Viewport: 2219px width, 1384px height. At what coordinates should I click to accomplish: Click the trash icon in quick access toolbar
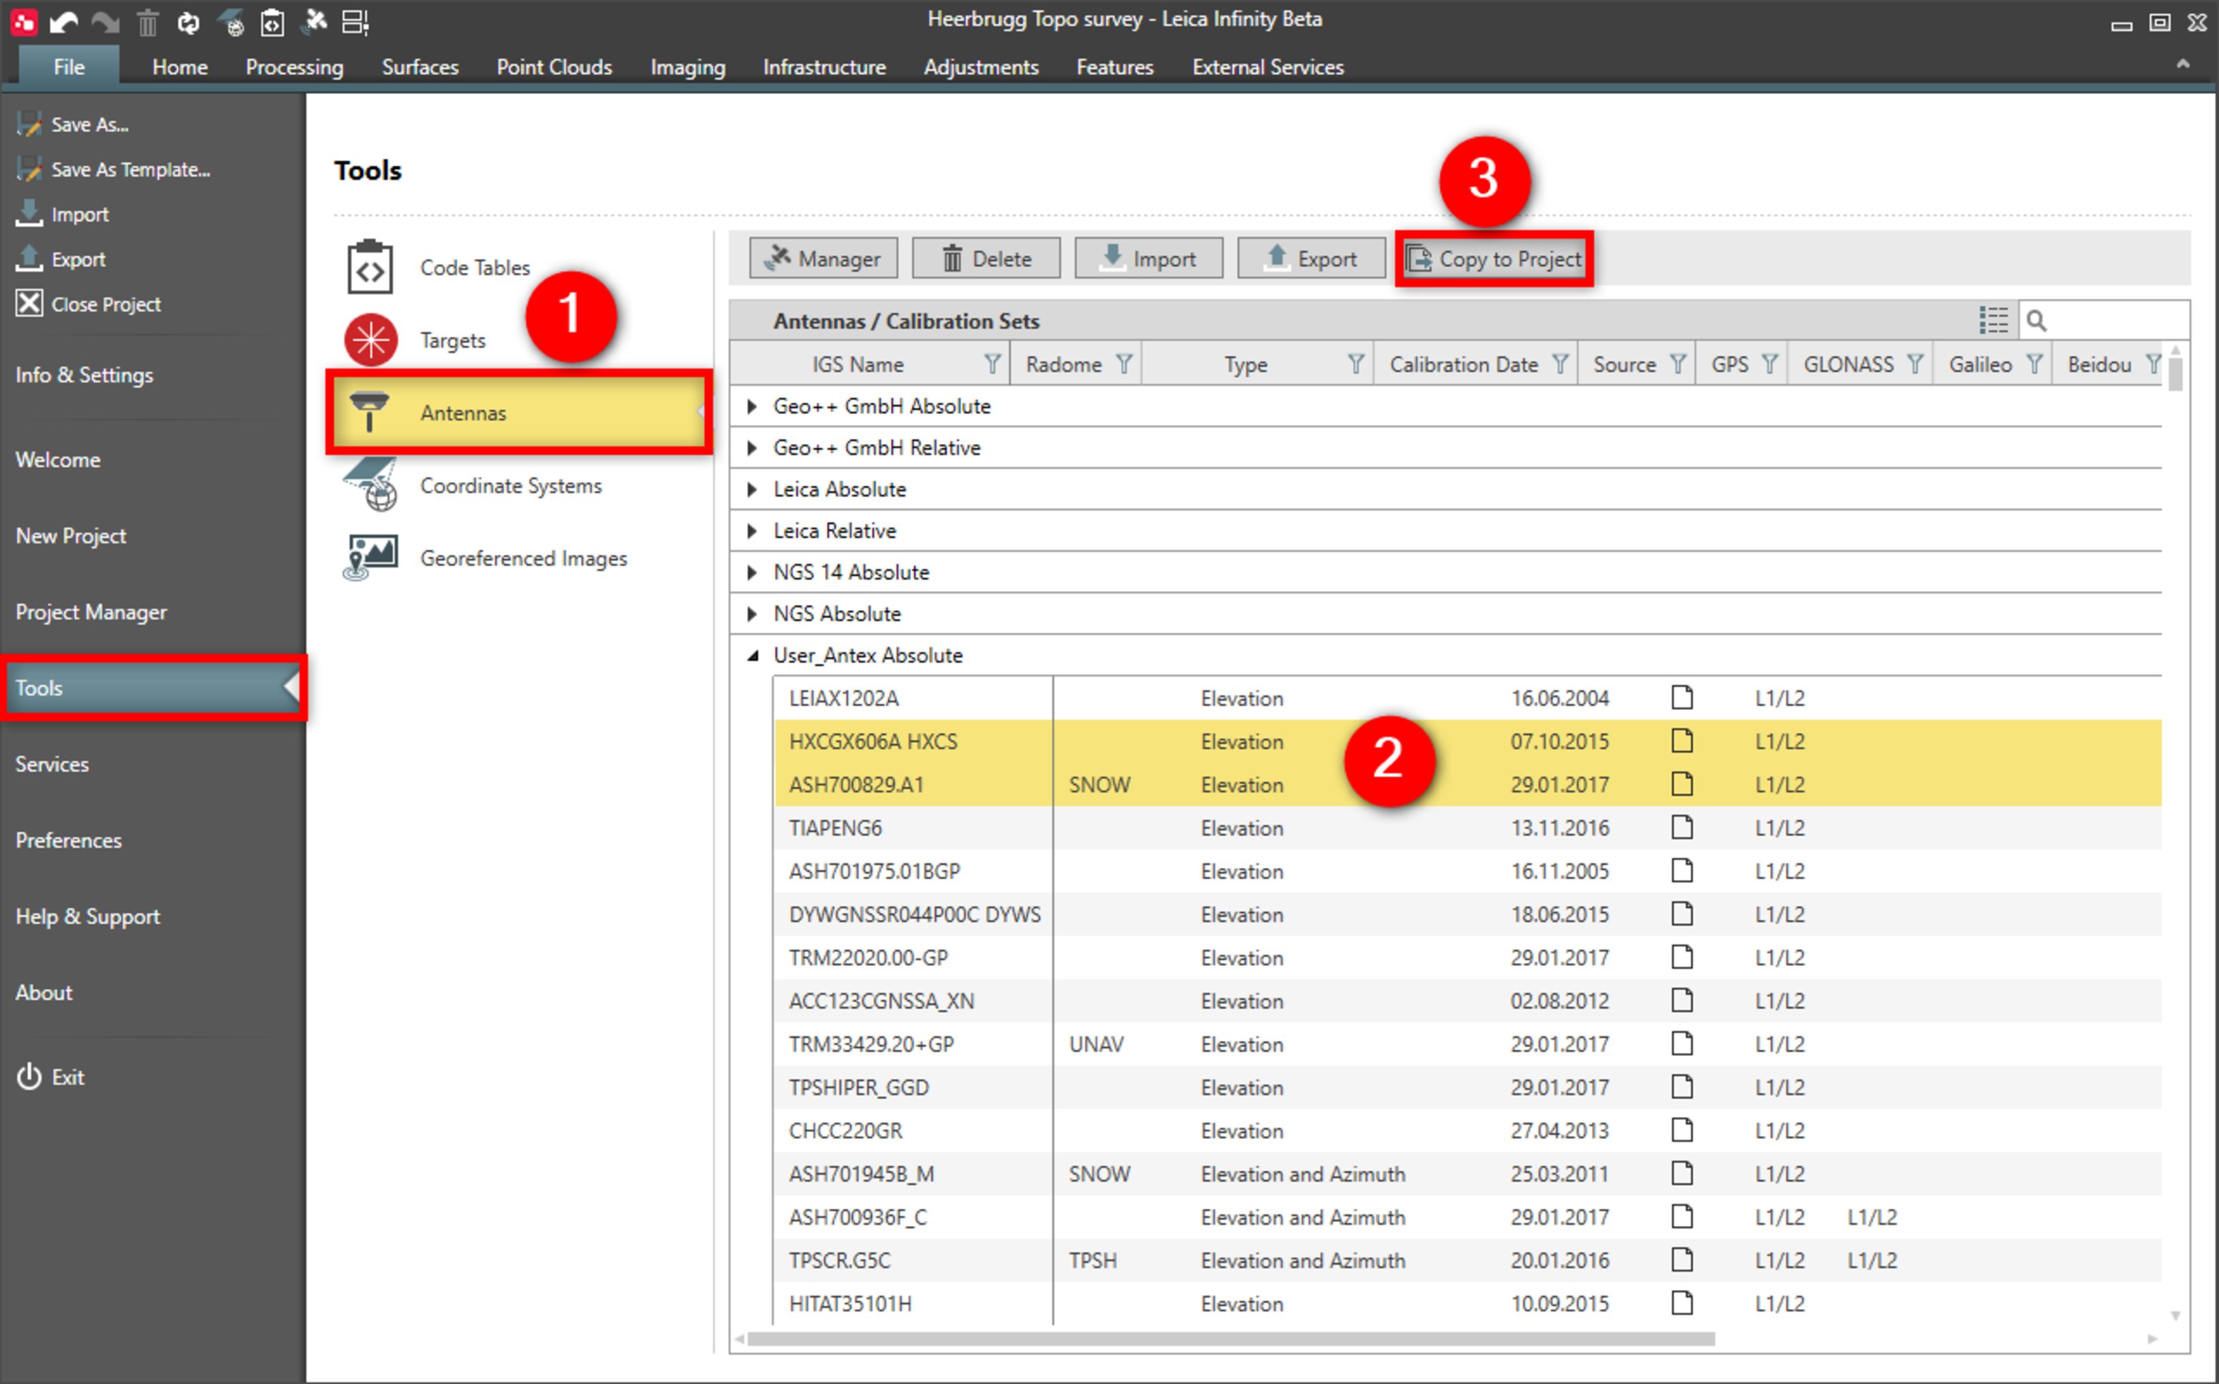147,22
